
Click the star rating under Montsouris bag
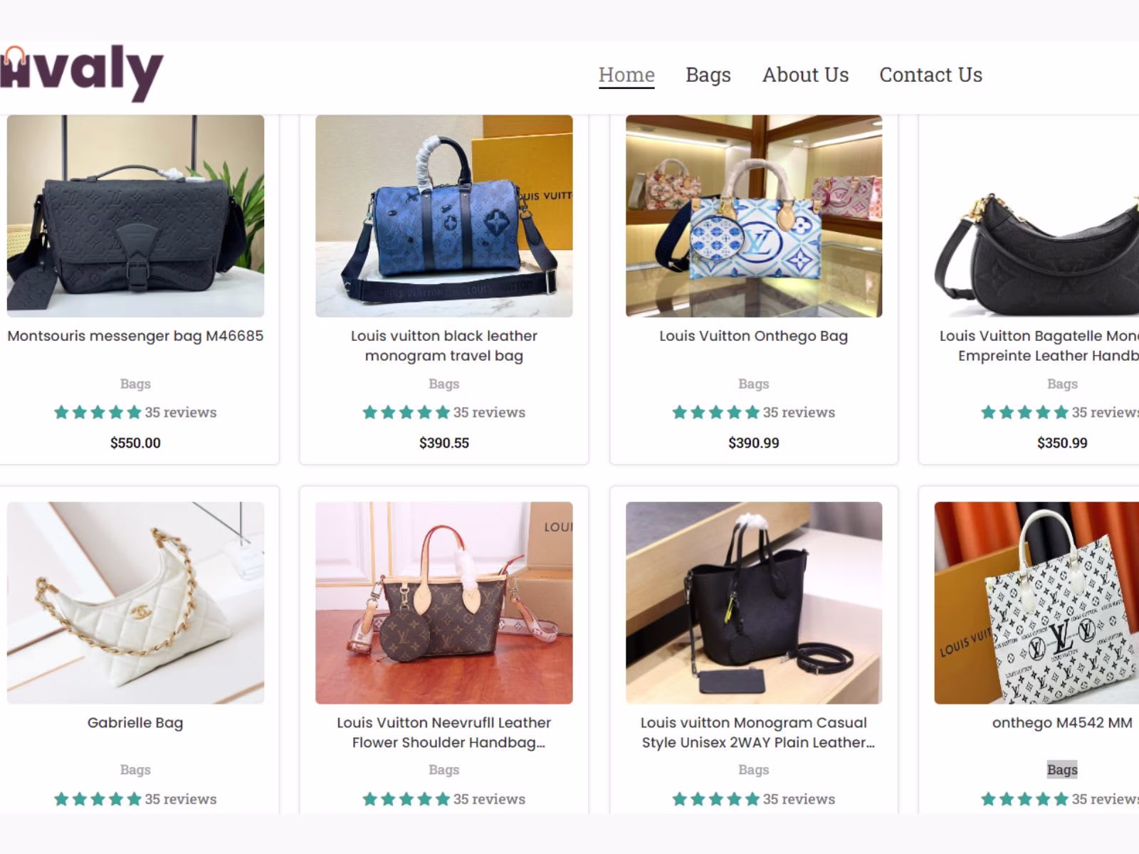[x=98, y=412]
